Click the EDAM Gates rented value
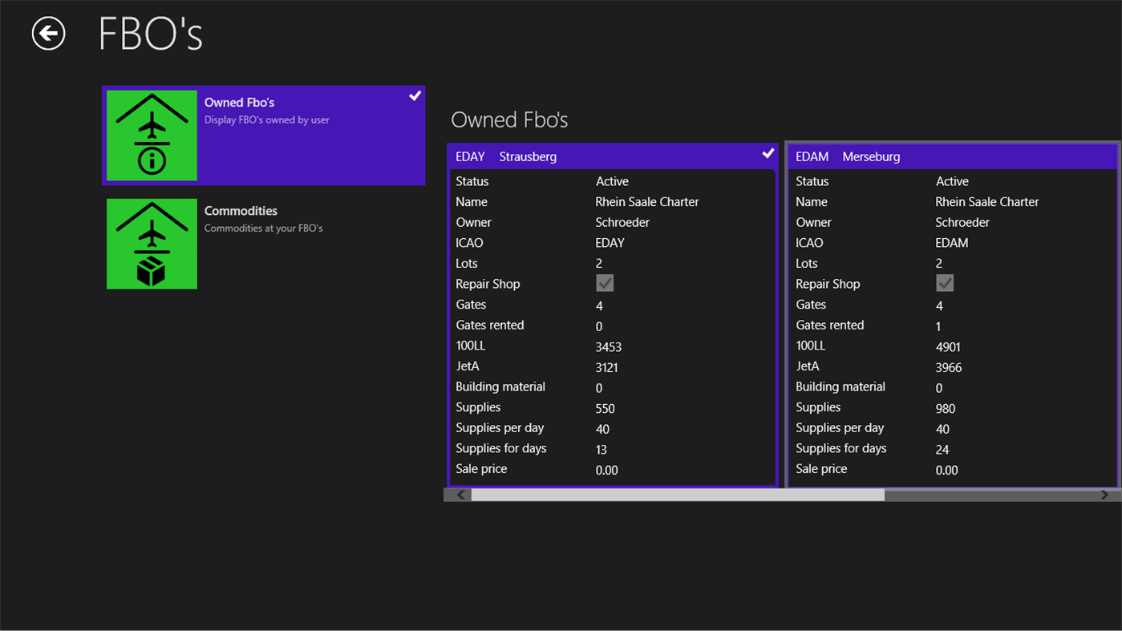This screenshot has width=1122, height=631. pos(938,326)
